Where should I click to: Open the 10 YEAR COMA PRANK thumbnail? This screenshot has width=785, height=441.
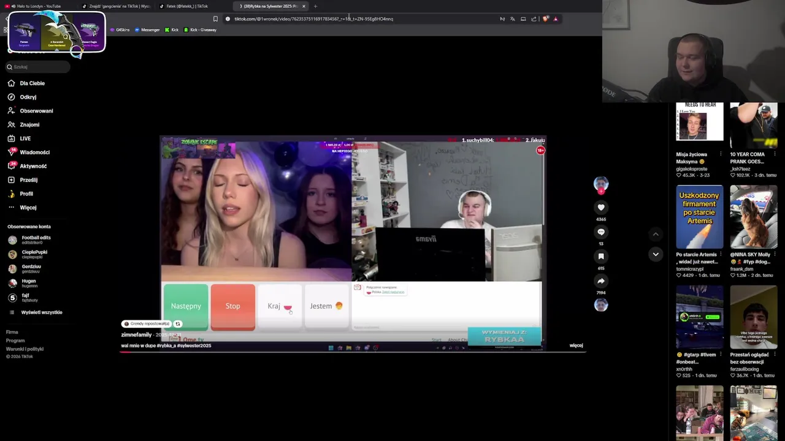pyautogui.click(x=754, y=126)
